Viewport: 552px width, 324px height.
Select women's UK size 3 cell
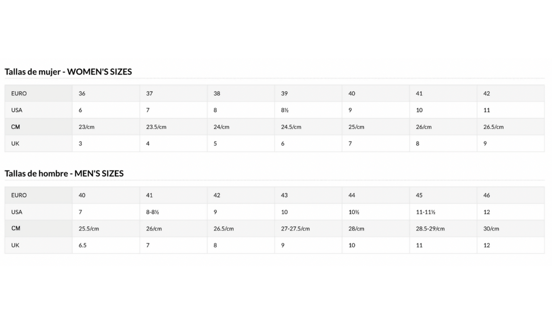pos(80,143)
